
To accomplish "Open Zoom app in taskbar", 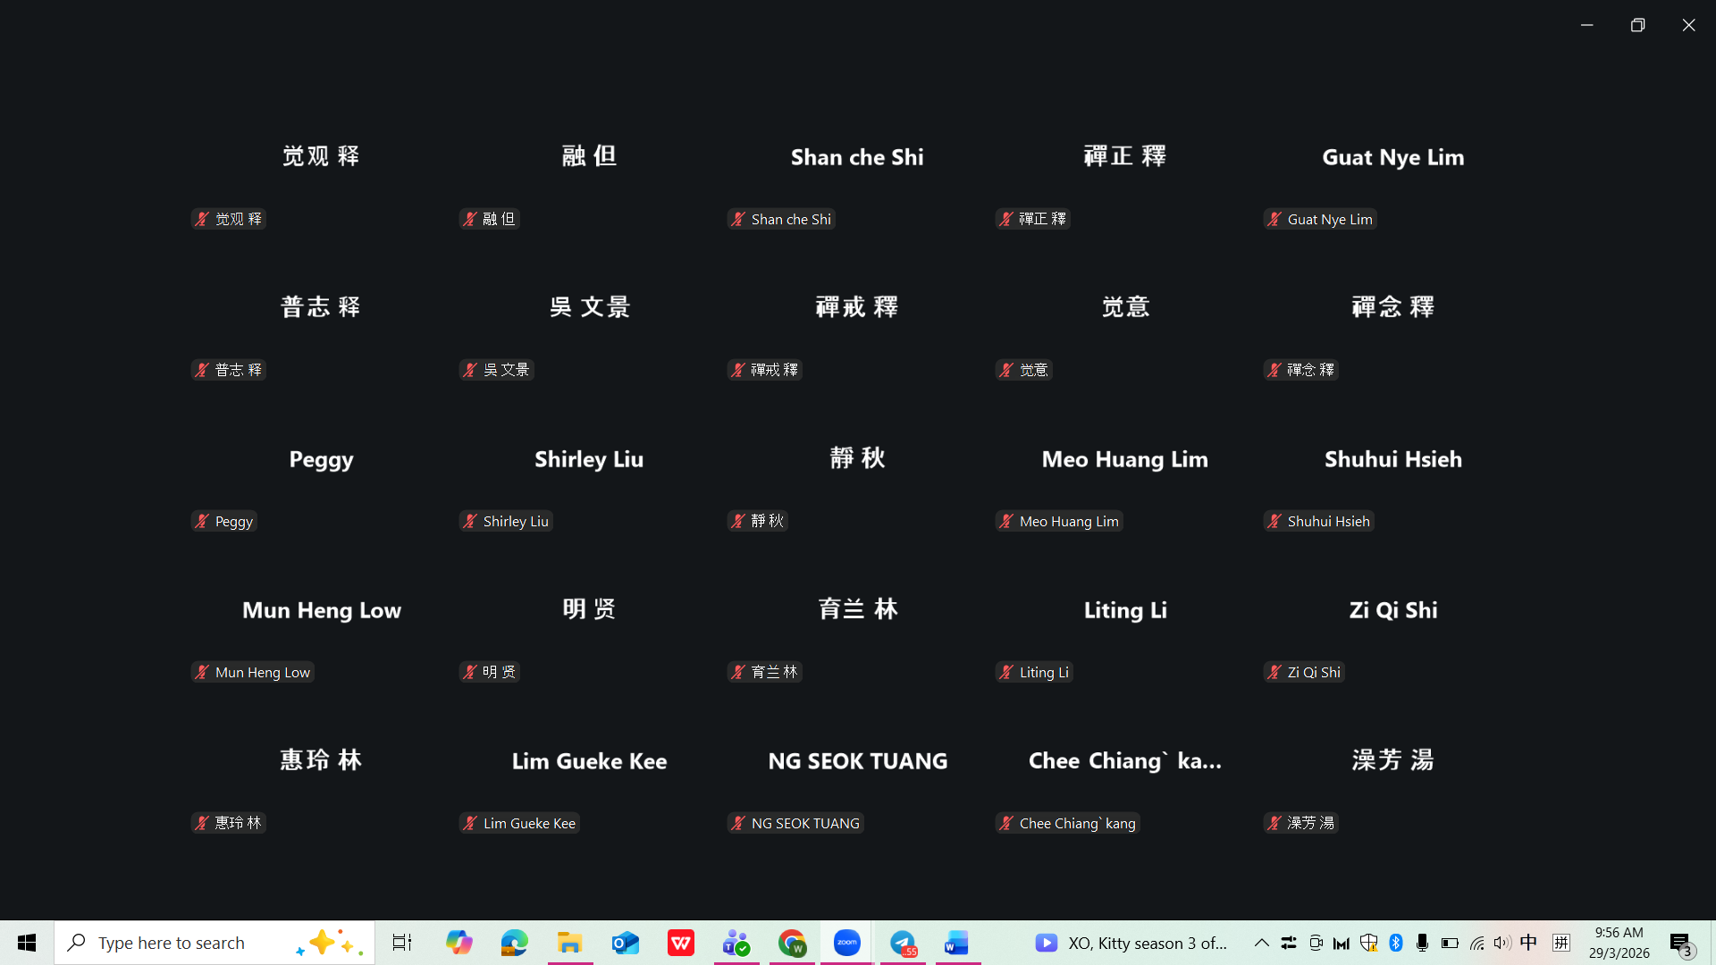I will click(x=846, y=943).
